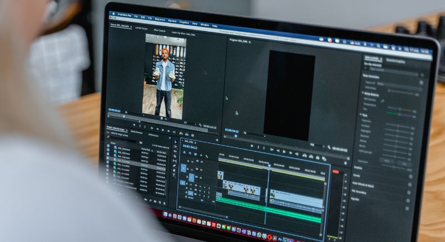Export frame from the Program monitor
The width and height of the screenshot is (445, 242).
coord(318,158)
